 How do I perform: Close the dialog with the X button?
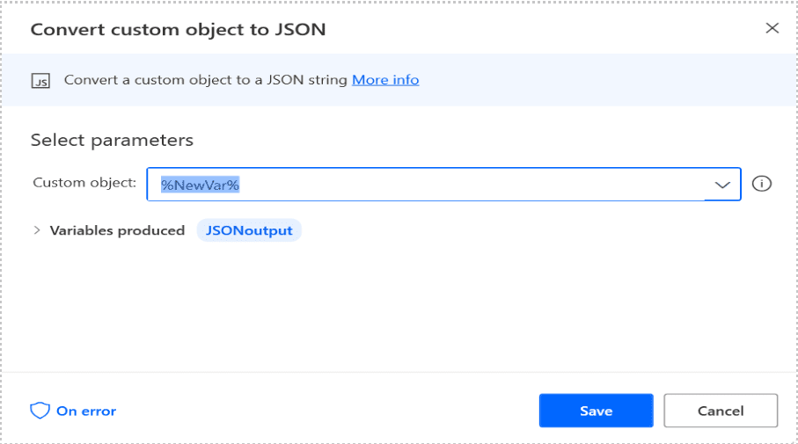(x=772, y=28)
